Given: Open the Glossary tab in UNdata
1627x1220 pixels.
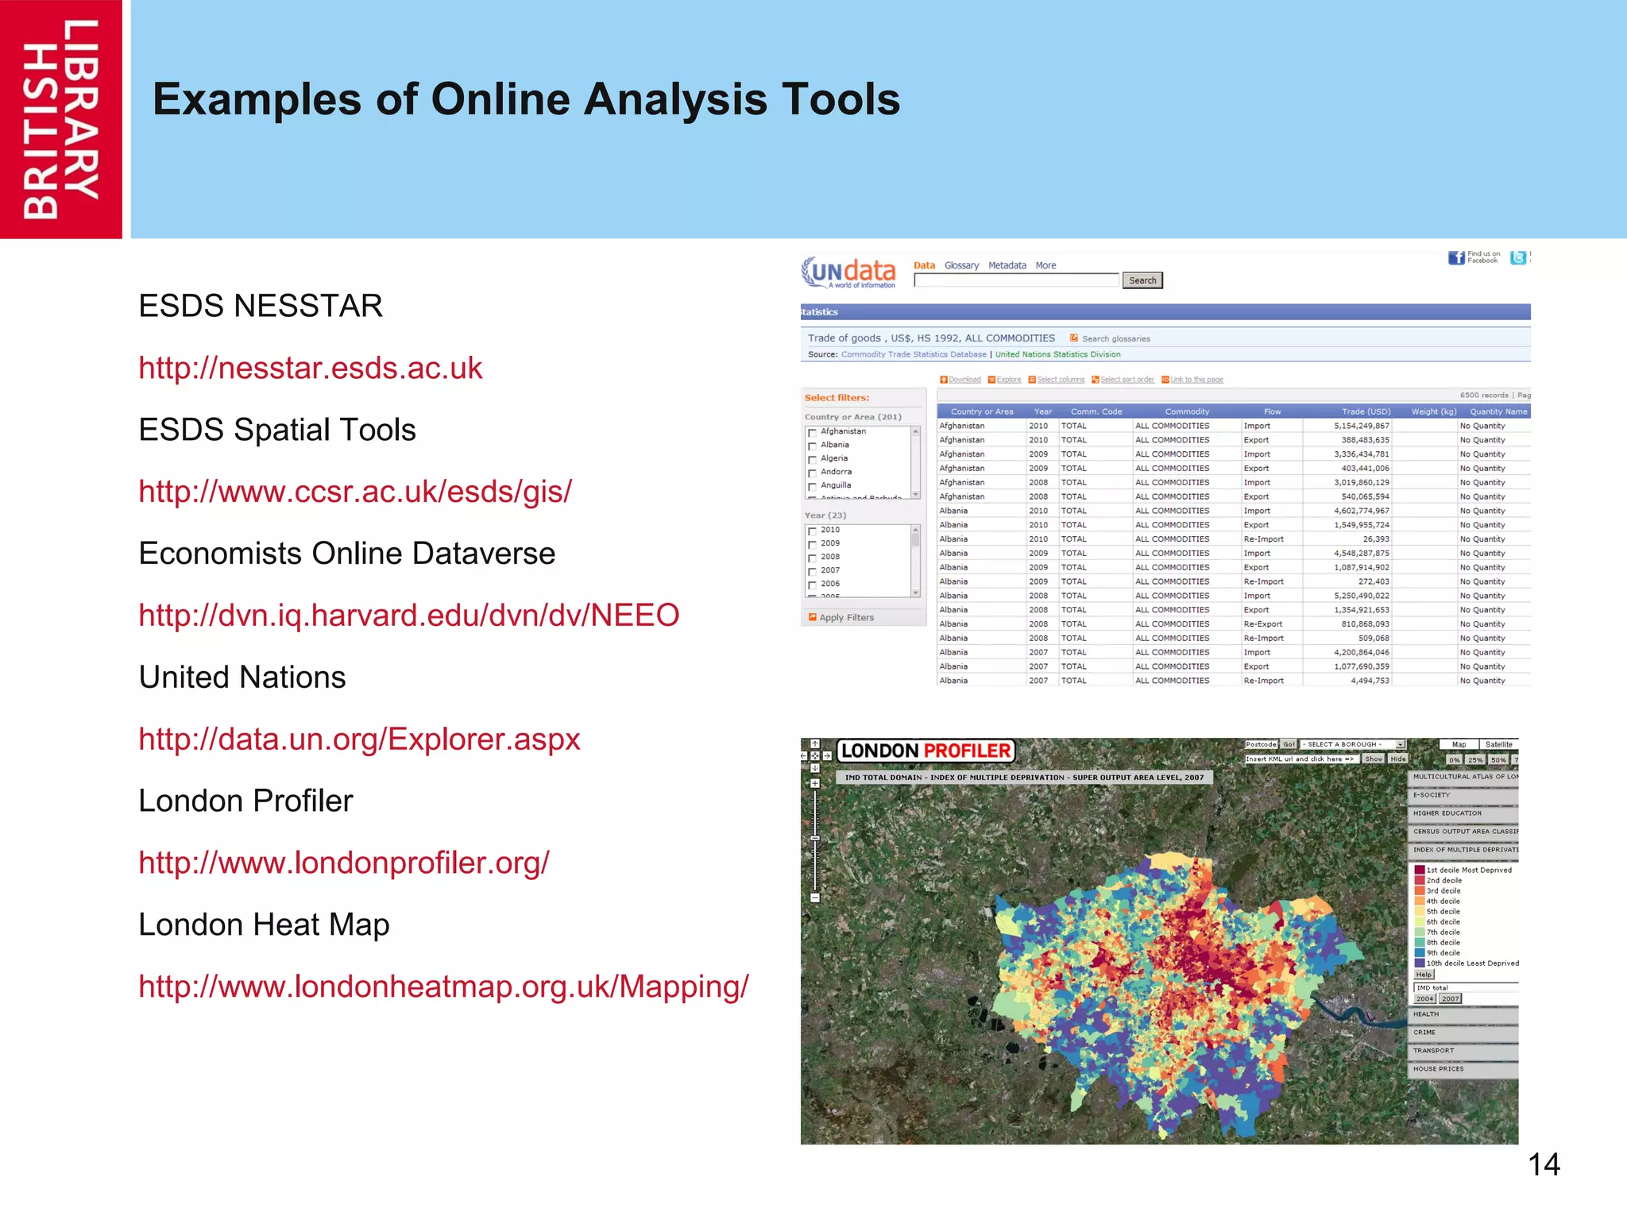Looking at the screenshot, I should (x=961, y=265).
